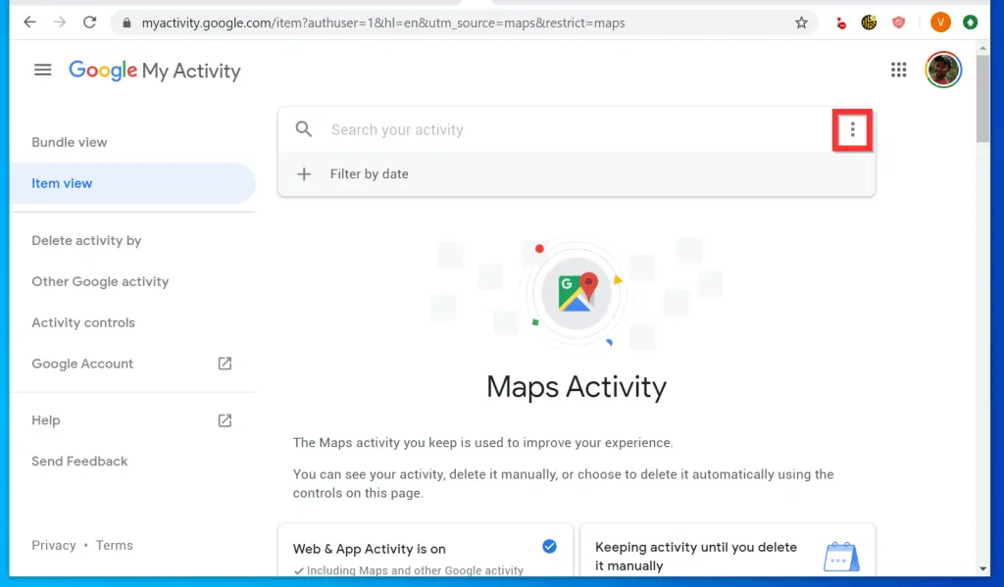Click the Google Maps activity illustration

coord(577,293)
